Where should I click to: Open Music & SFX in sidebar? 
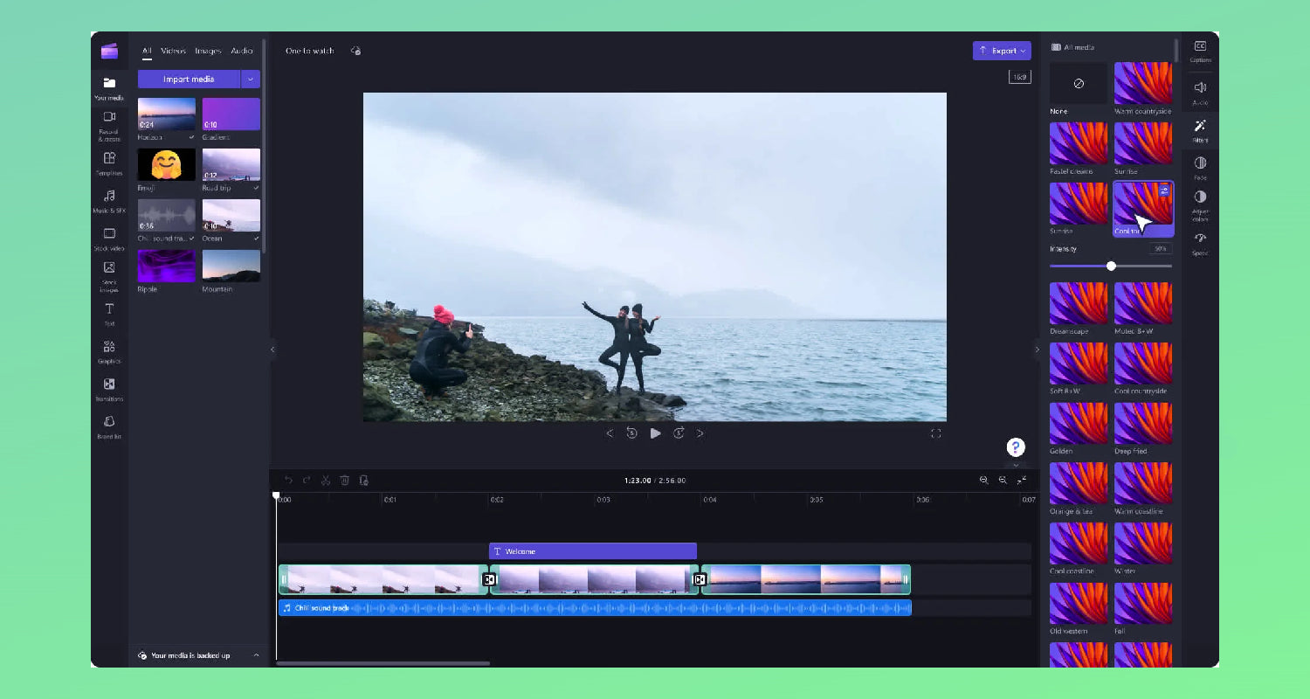coord(109,200)
